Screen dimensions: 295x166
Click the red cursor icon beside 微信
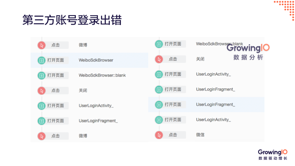tap(159, 135)
